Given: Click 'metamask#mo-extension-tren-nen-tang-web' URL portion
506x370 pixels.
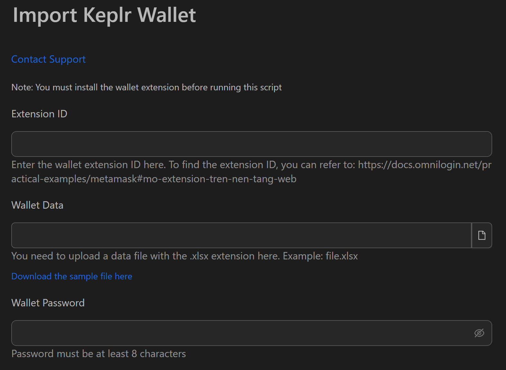Looking at the screenshot, I should coord(193,179).
